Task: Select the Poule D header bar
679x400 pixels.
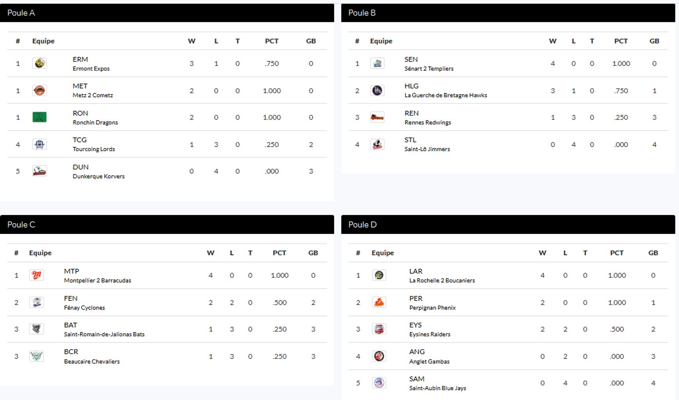Action: (x=508, y=225)
